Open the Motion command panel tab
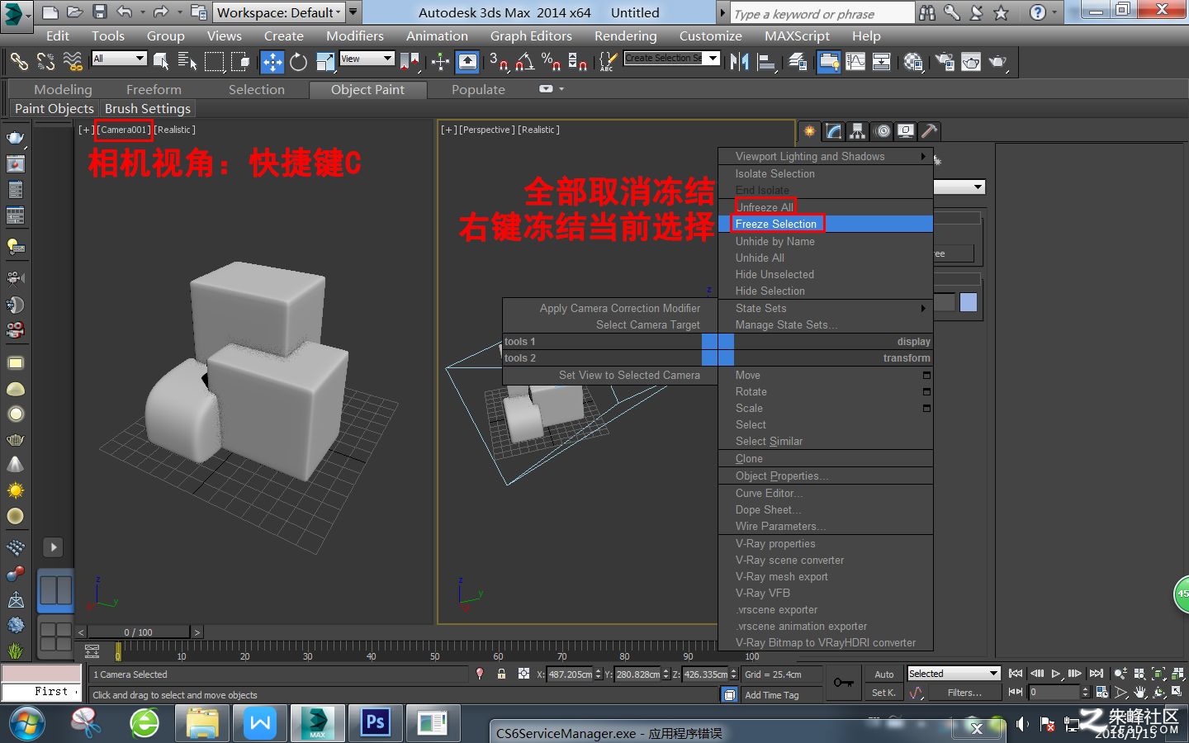Image resolution: width=1189 pixels, height=743 pixels. [882, 130]
